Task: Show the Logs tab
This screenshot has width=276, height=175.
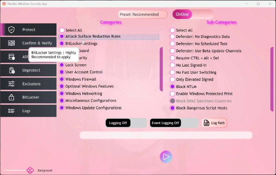Action: click(28, 111)
